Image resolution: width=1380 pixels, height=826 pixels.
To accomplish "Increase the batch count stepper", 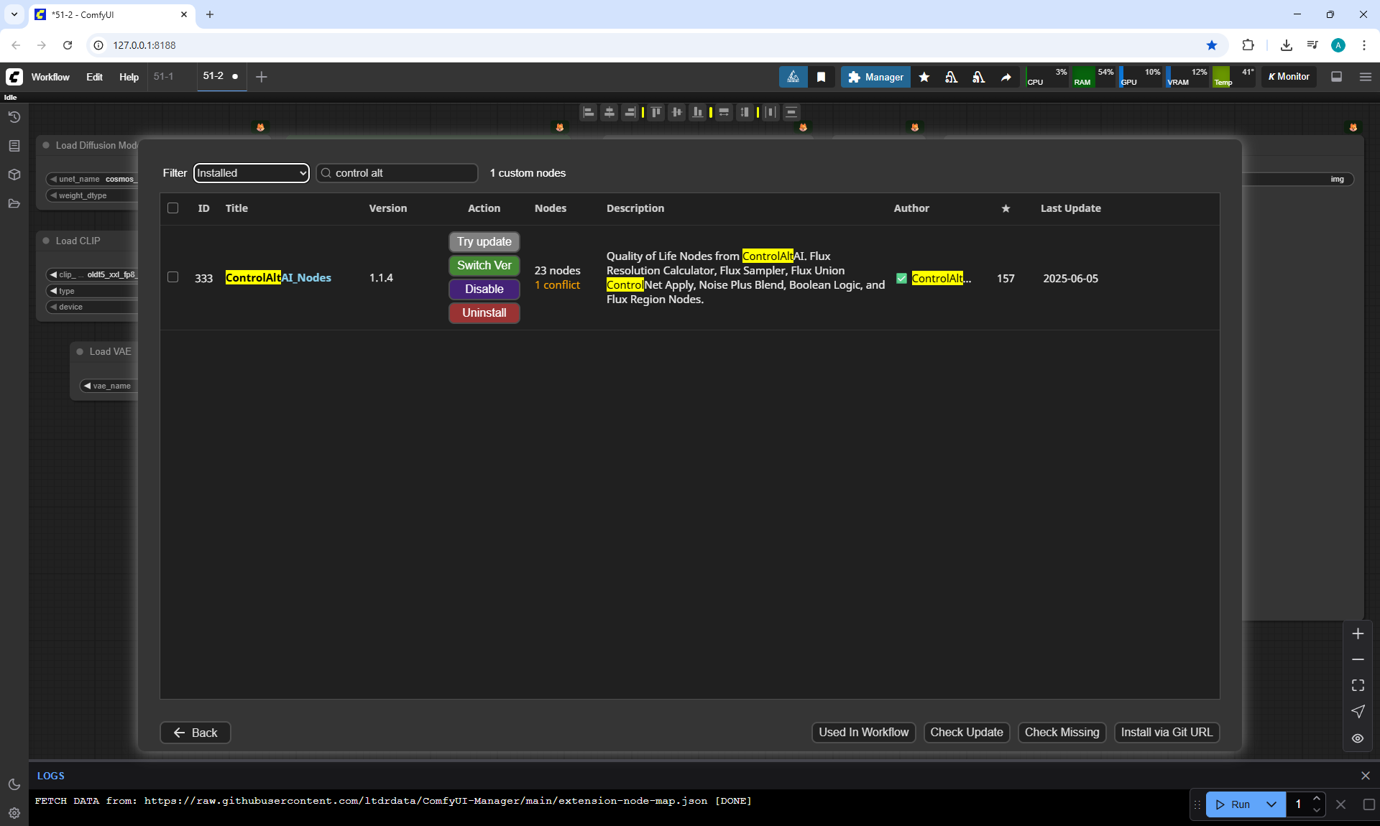I will [x=1317, y=799].
